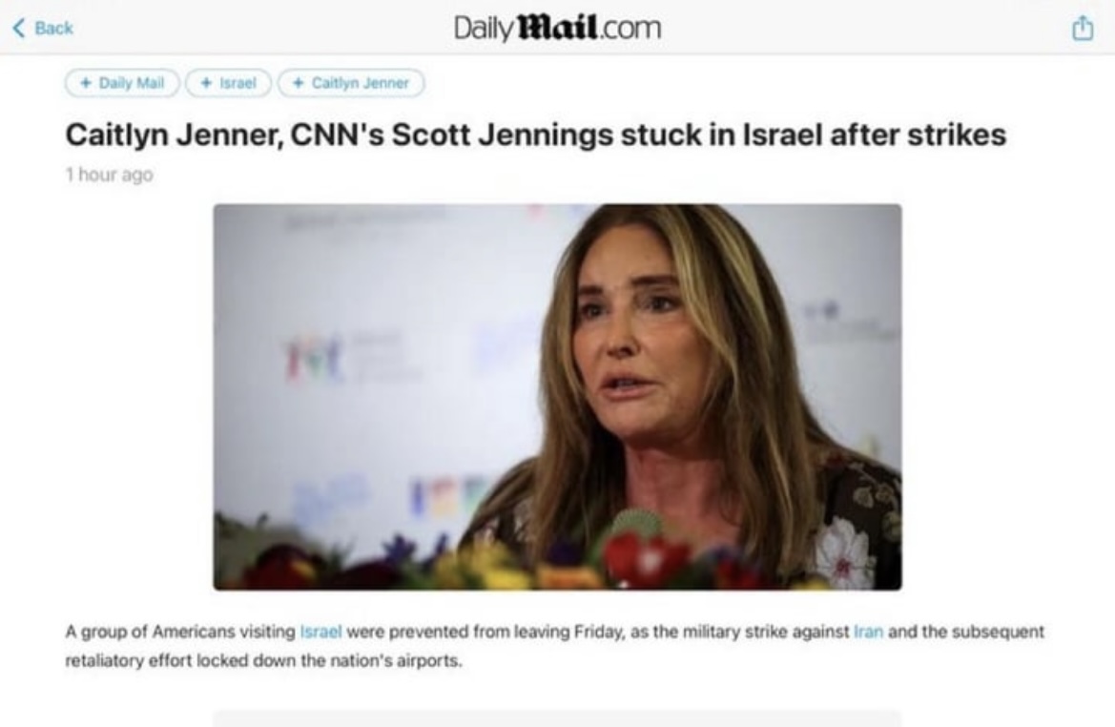The image size is (1115, 727).
Task: Select the article headline about Israel strikes
Action: (535, 135)
